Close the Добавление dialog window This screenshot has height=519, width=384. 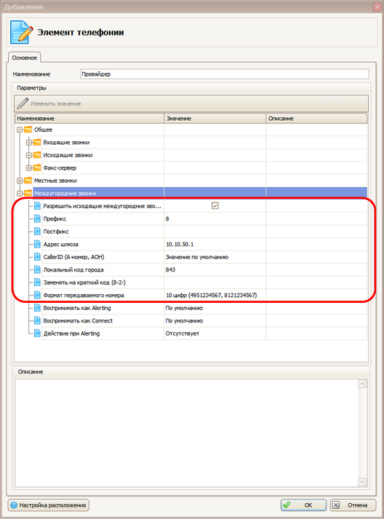pyautogui.click(x=377, y=7)
